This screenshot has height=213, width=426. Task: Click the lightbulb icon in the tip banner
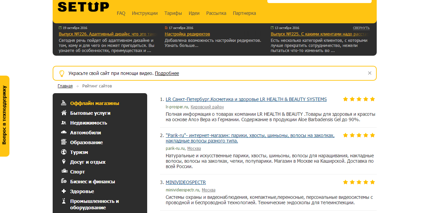tap(62, 73)
